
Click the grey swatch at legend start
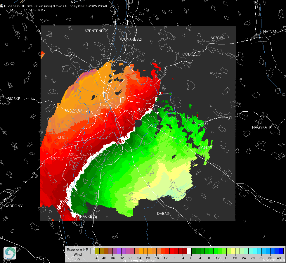point(93,251)
